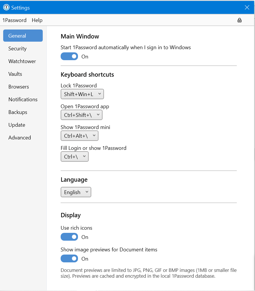
Task: Toggle Start 1Password automatically at sign in
Action: (69, 56)
